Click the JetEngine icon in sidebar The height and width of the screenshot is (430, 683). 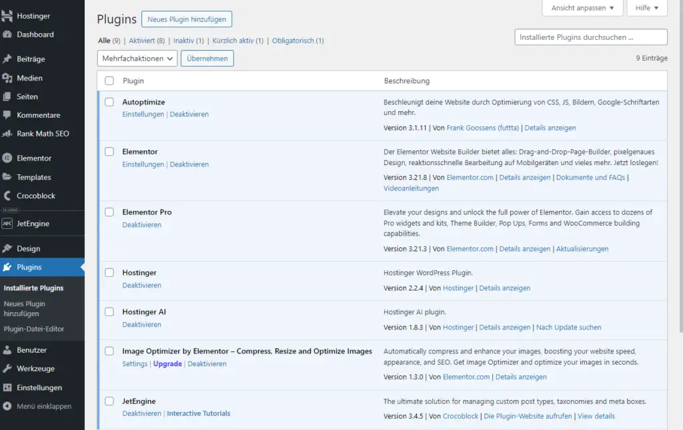click(7, 224)
